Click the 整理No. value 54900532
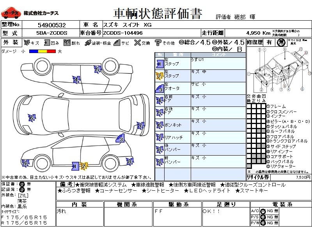This screenshot has height=234, width=312. 52,25
